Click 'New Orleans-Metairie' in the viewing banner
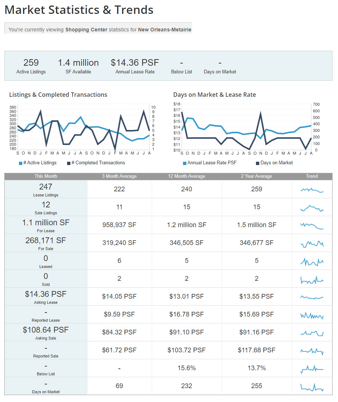338x402 pixels. [x=165, y=30]
